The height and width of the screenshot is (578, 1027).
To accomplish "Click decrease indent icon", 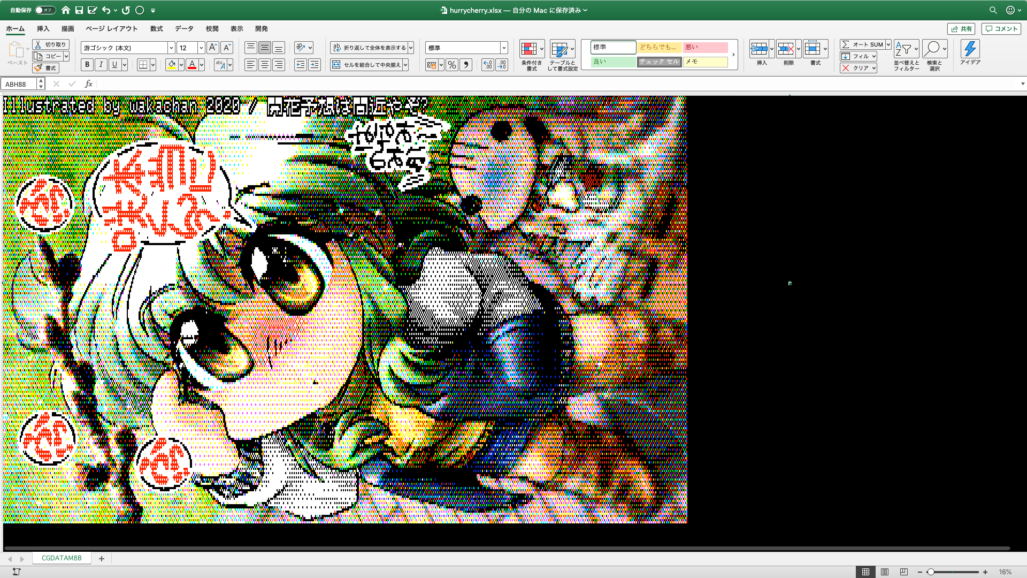I will pyautogui.click(x=301, y=65).
